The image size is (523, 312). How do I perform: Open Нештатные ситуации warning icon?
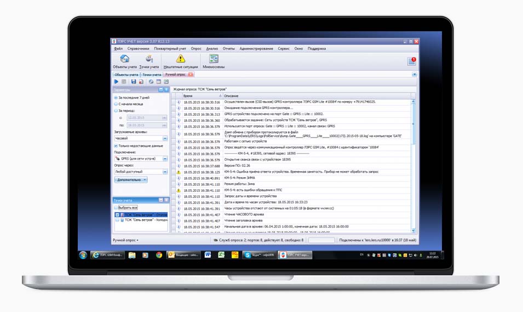(180, 59)
